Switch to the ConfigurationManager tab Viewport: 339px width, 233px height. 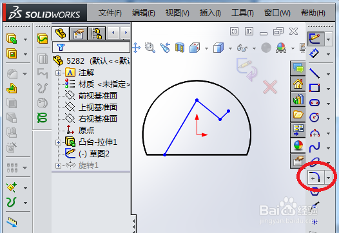point(97,33)
